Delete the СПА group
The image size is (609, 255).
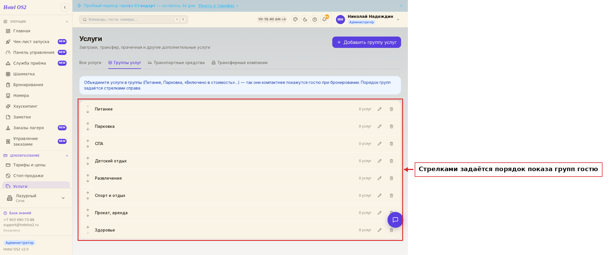pyautogui.click(x=391, y=144)
